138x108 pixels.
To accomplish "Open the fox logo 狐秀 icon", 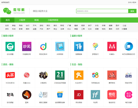I will [27, 95].
